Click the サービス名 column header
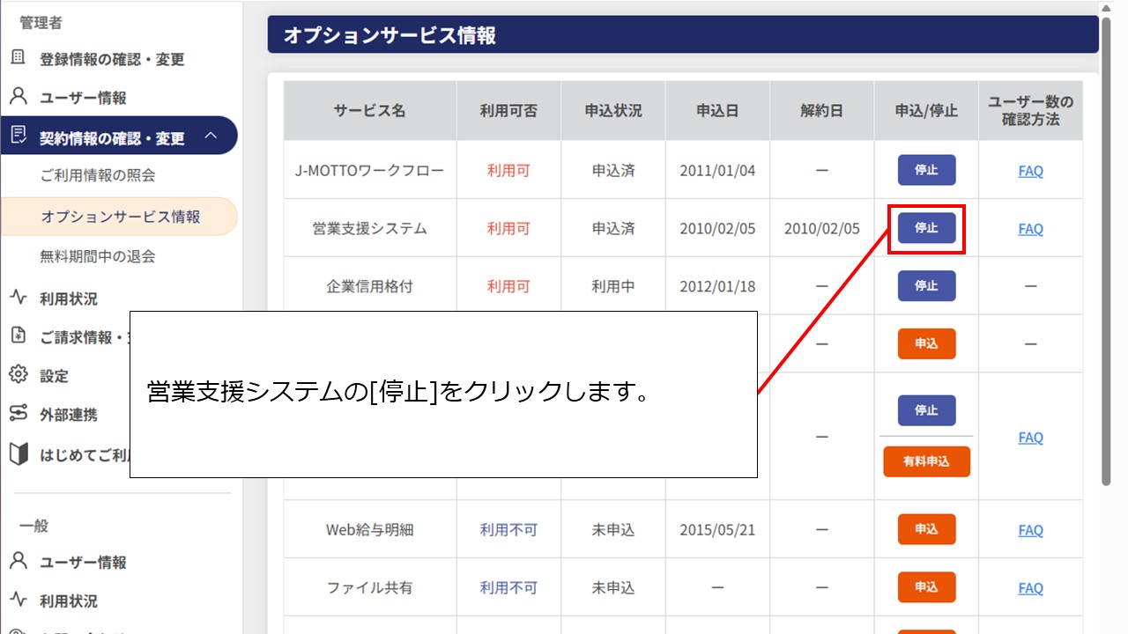The image size is (1128, 634). click(370, 111)
